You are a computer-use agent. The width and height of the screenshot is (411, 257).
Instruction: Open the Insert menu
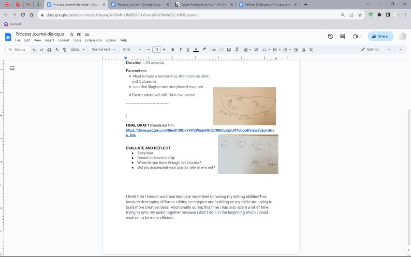(x=49, y=40)
